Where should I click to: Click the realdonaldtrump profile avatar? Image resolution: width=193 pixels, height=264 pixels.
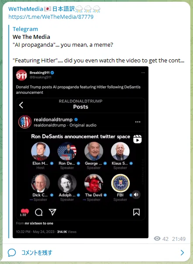[x=25, y=122]
